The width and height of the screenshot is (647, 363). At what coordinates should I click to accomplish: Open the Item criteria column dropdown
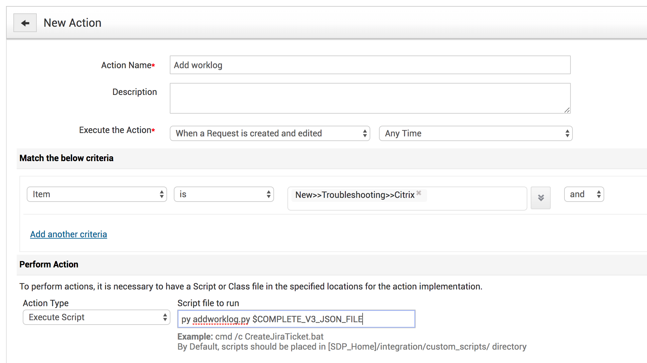click(97, 194)
